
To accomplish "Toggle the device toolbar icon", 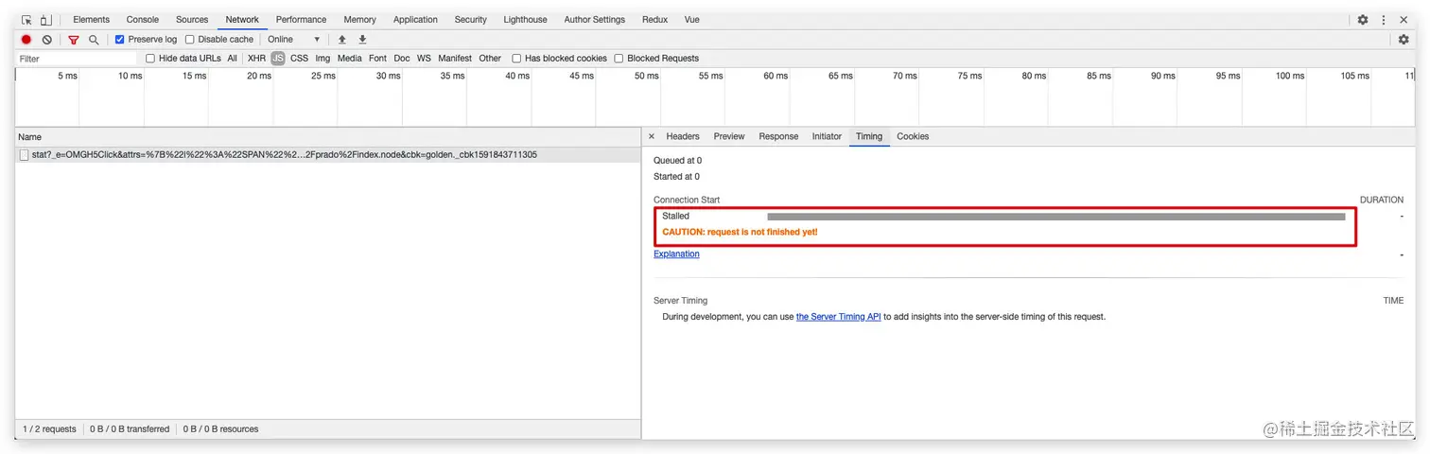I will [45, 20].
